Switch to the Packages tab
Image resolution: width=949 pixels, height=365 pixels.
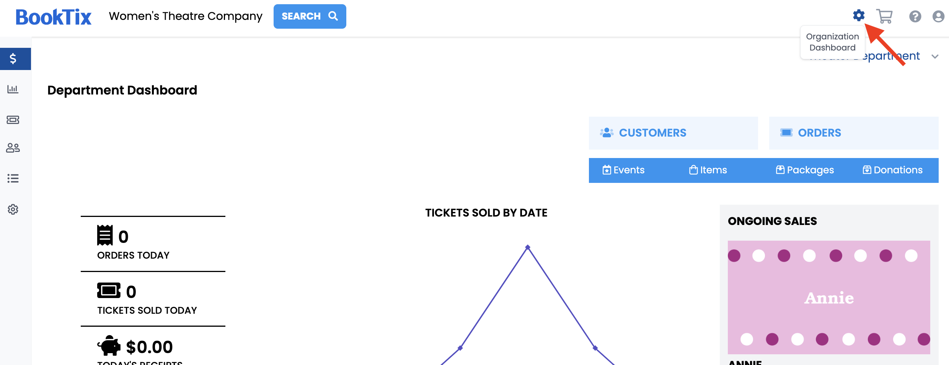tap(805, 170)
